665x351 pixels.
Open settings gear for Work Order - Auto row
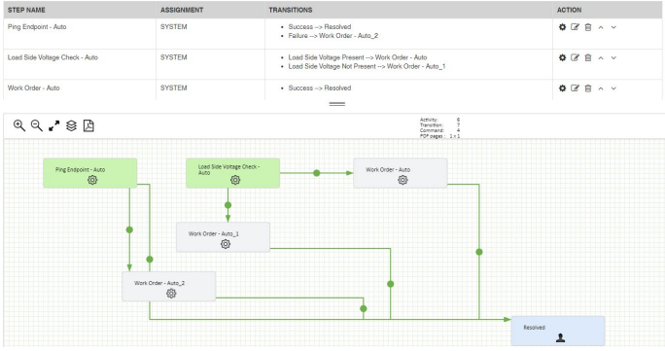point(562,88)
